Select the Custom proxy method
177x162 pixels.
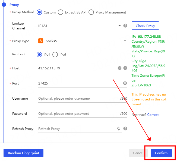coord(39,12)
